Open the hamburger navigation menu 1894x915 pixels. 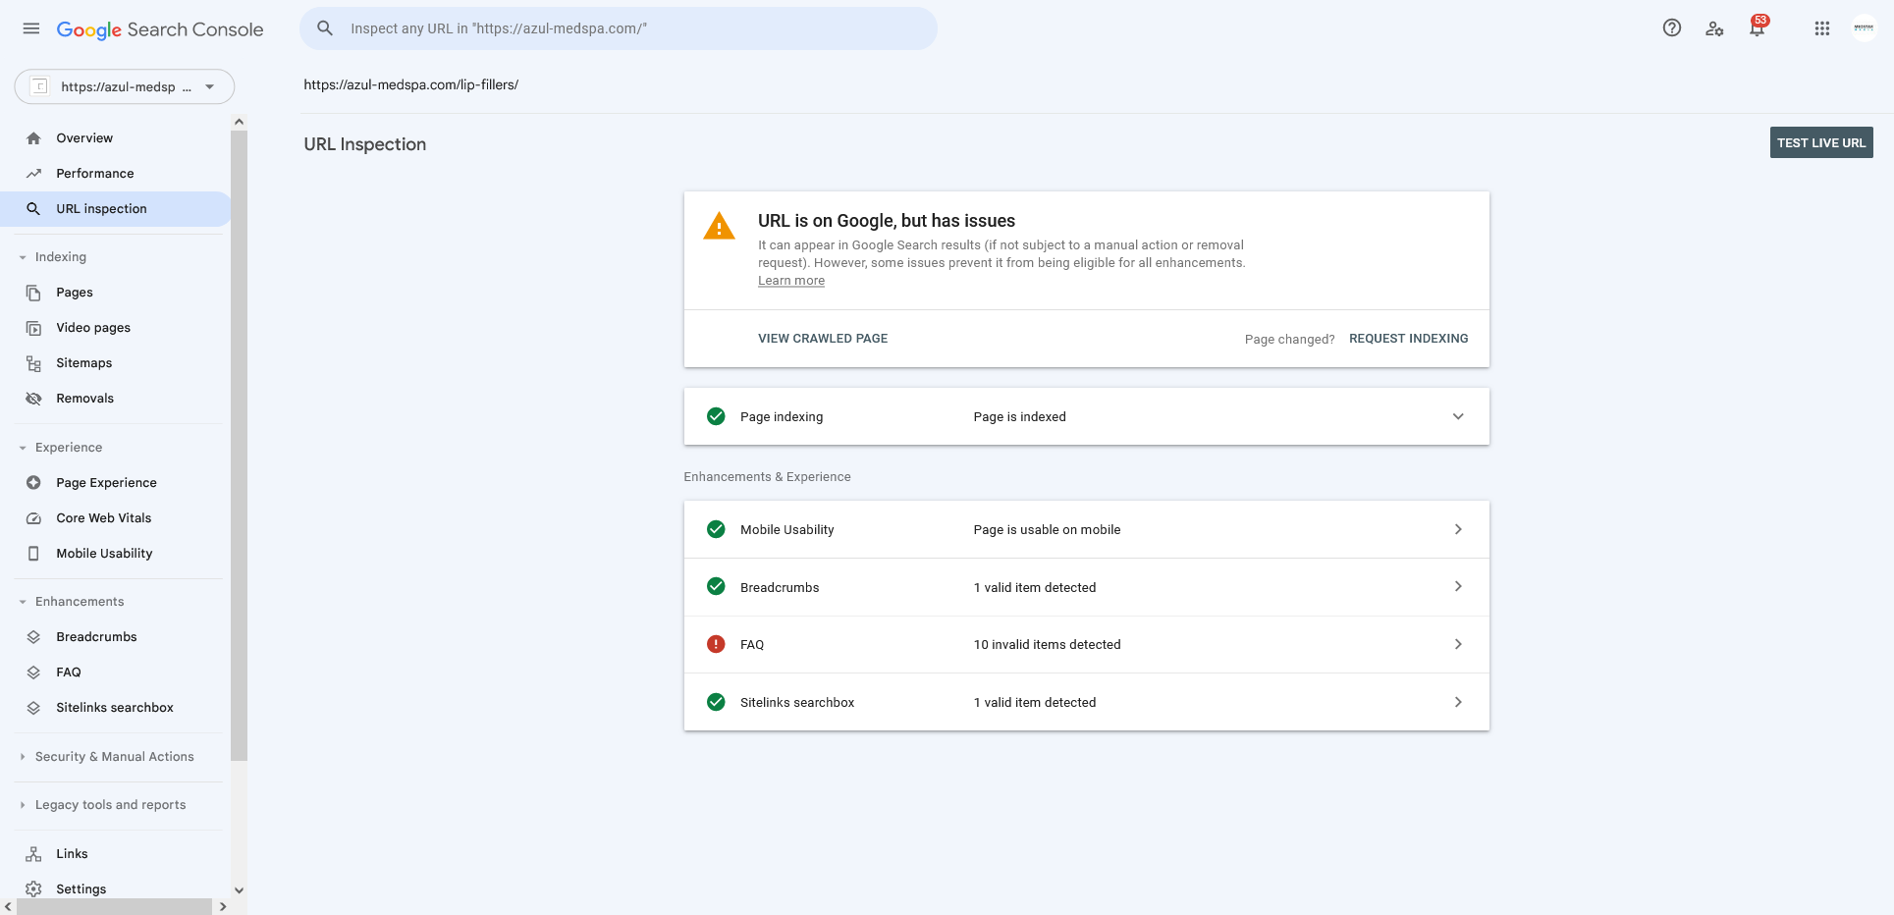coord(31,28)
